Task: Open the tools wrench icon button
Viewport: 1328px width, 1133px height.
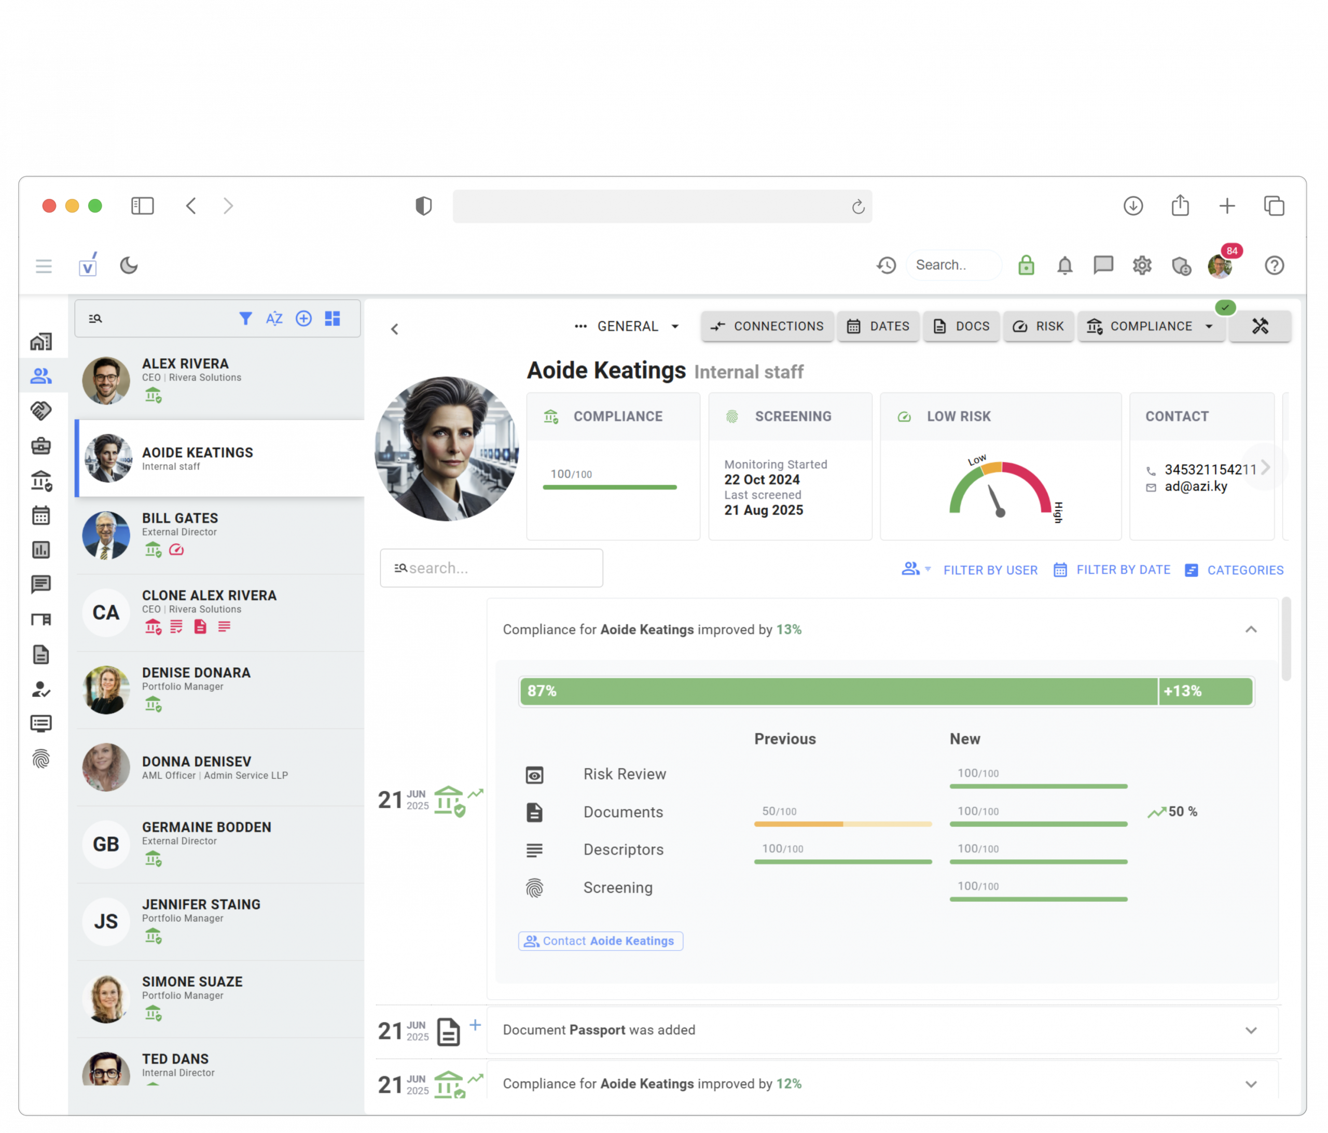Action: (x=1260, y=326)
